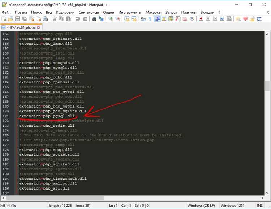271x209 pixels.
Task: Redo the change with the Redo arrow
Action: tap(85, 19)
